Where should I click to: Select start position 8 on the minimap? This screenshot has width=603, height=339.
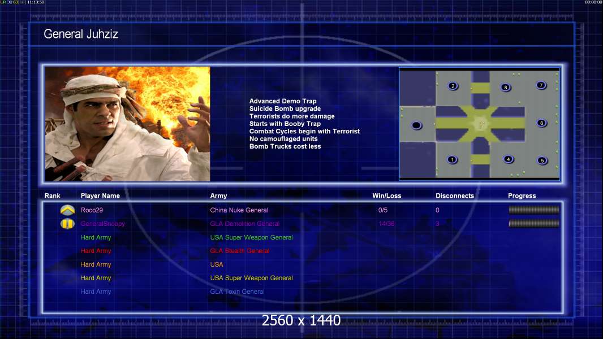tap(506, 88)
